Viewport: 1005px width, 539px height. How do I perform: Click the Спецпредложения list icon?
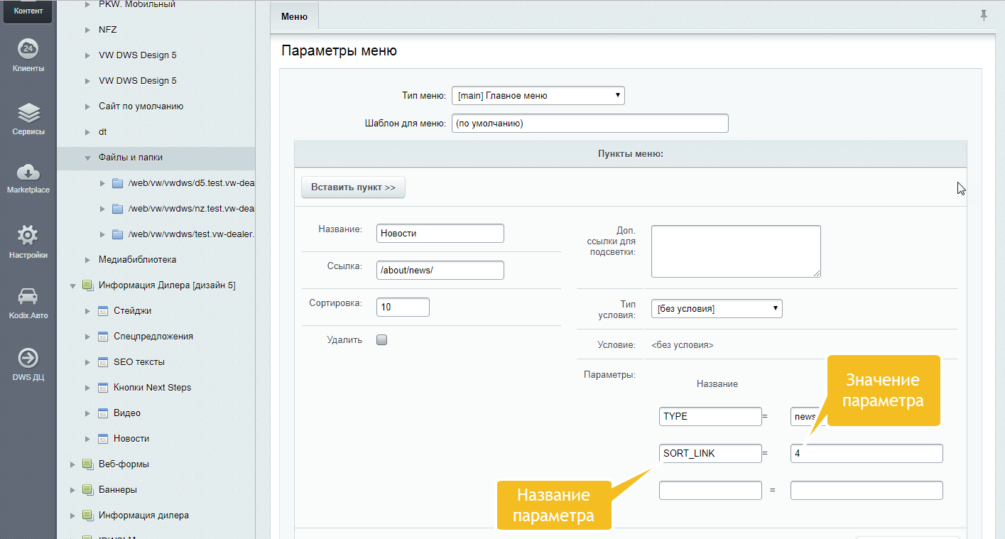point(102,337)
